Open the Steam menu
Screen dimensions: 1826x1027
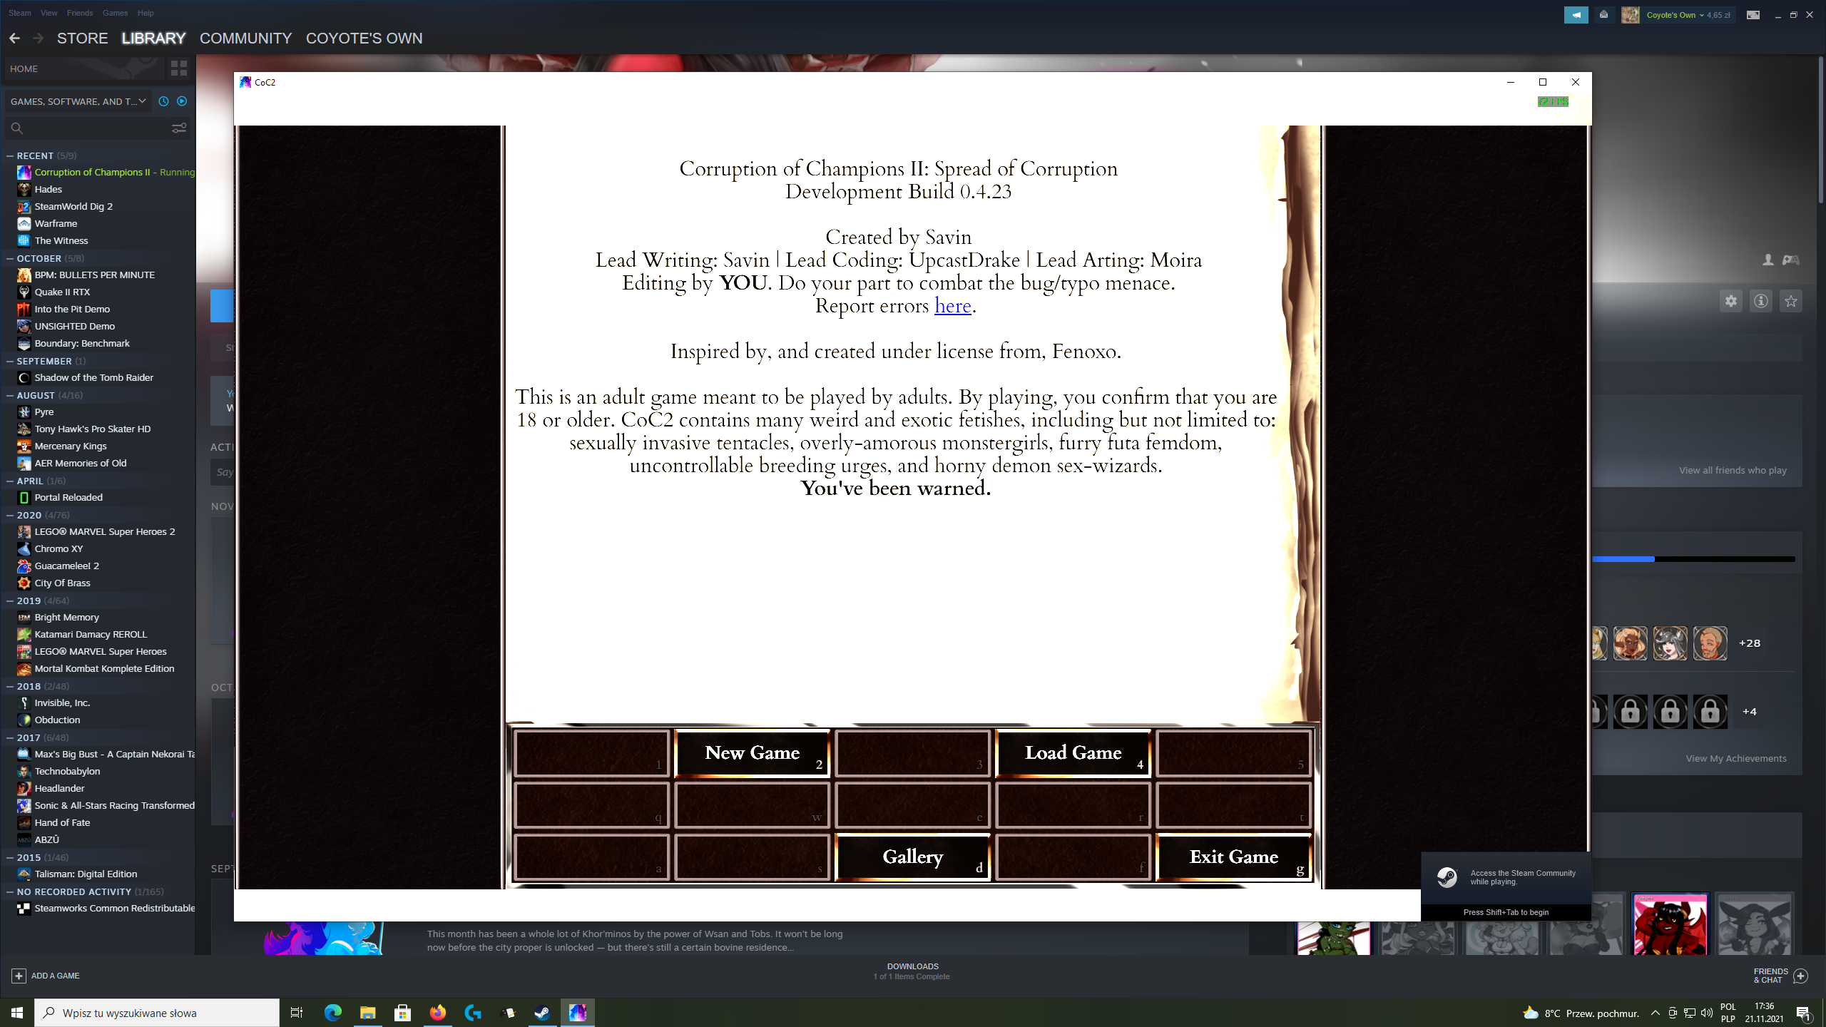click(20, 13)
